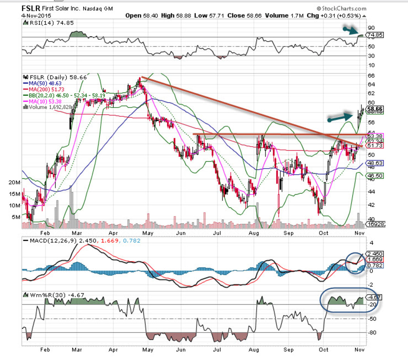Click the black MACD legend line
This screenshot has width=408, height=357.
[26, 241]
